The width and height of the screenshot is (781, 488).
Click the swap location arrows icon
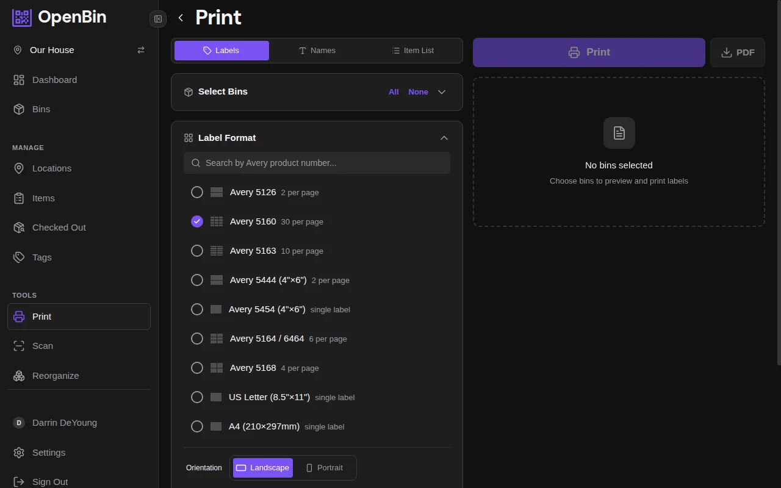point(141,50)
